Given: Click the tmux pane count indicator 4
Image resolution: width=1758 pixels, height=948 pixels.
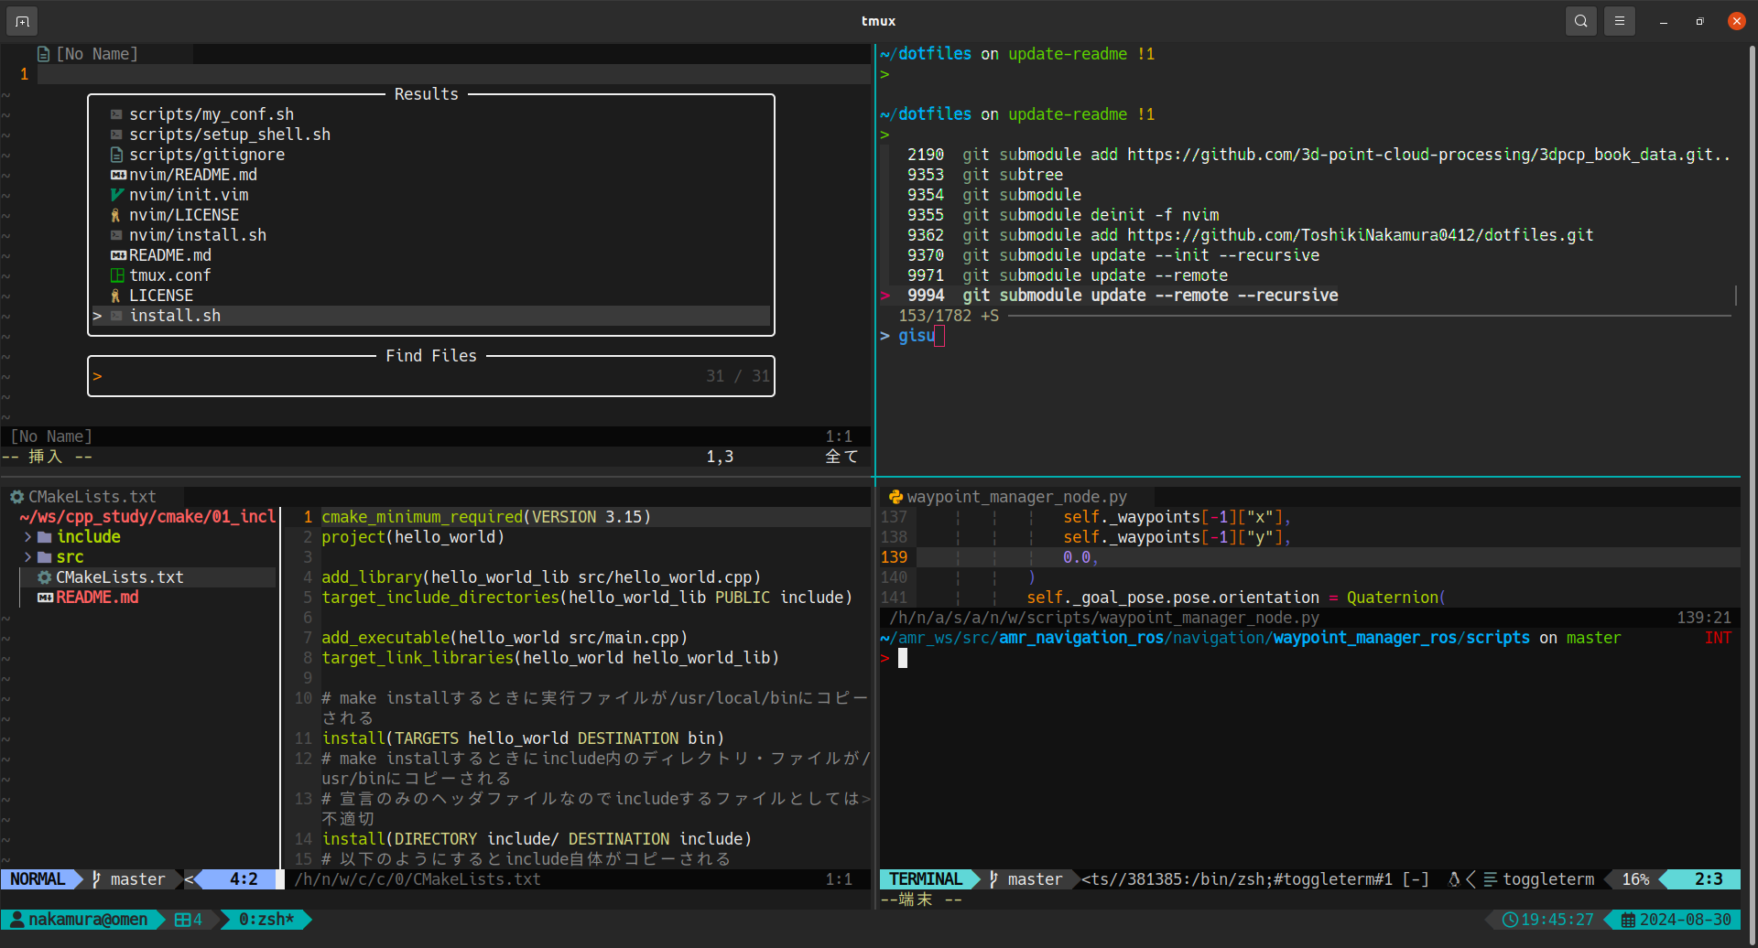Looking at the screenshot, I should (189, 920).
